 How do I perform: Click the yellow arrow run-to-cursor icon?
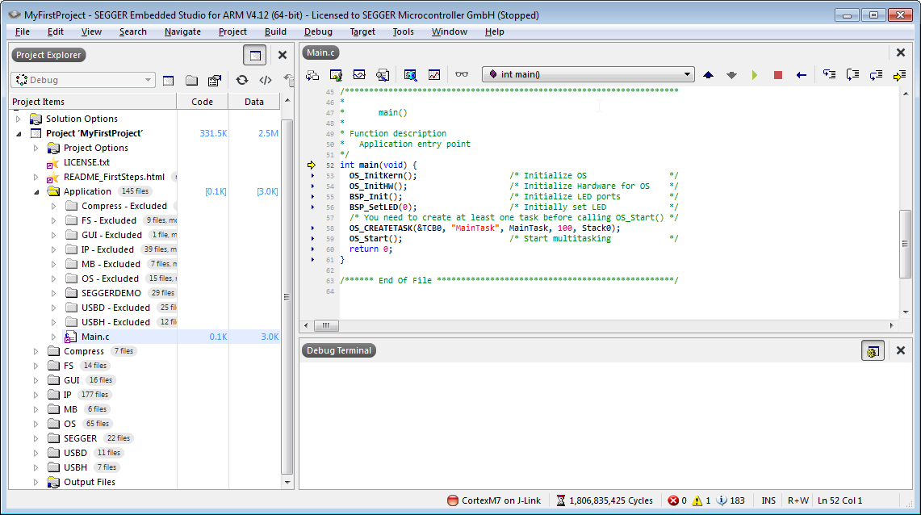coord(899,75)
